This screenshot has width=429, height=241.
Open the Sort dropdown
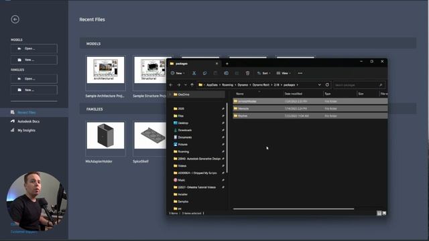(263, 73)
